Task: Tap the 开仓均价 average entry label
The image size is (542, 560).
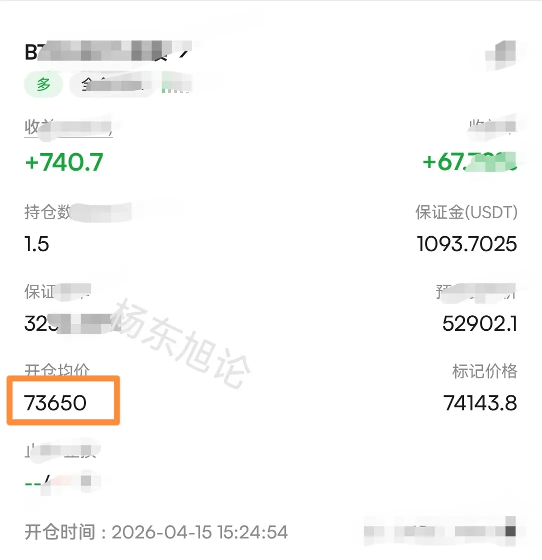Action: tap(57, 370)
